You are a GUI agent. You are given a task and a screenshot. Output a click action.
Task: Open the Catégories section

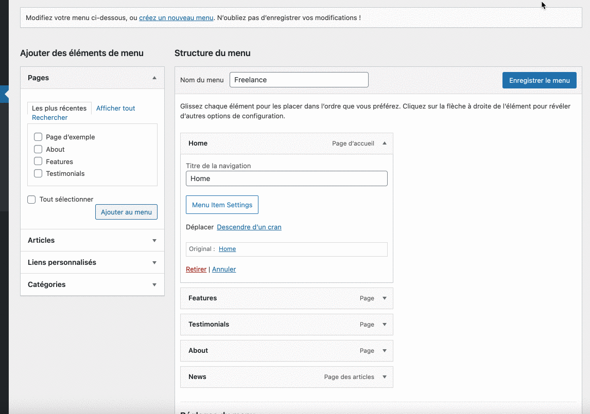[154, 284]
